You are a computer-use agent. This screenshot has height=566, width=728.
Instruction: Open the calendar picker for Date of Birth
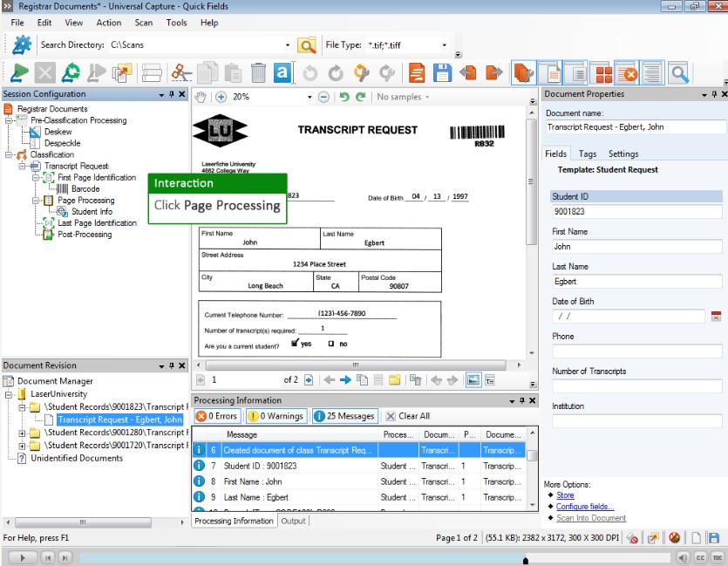(716, 317)
